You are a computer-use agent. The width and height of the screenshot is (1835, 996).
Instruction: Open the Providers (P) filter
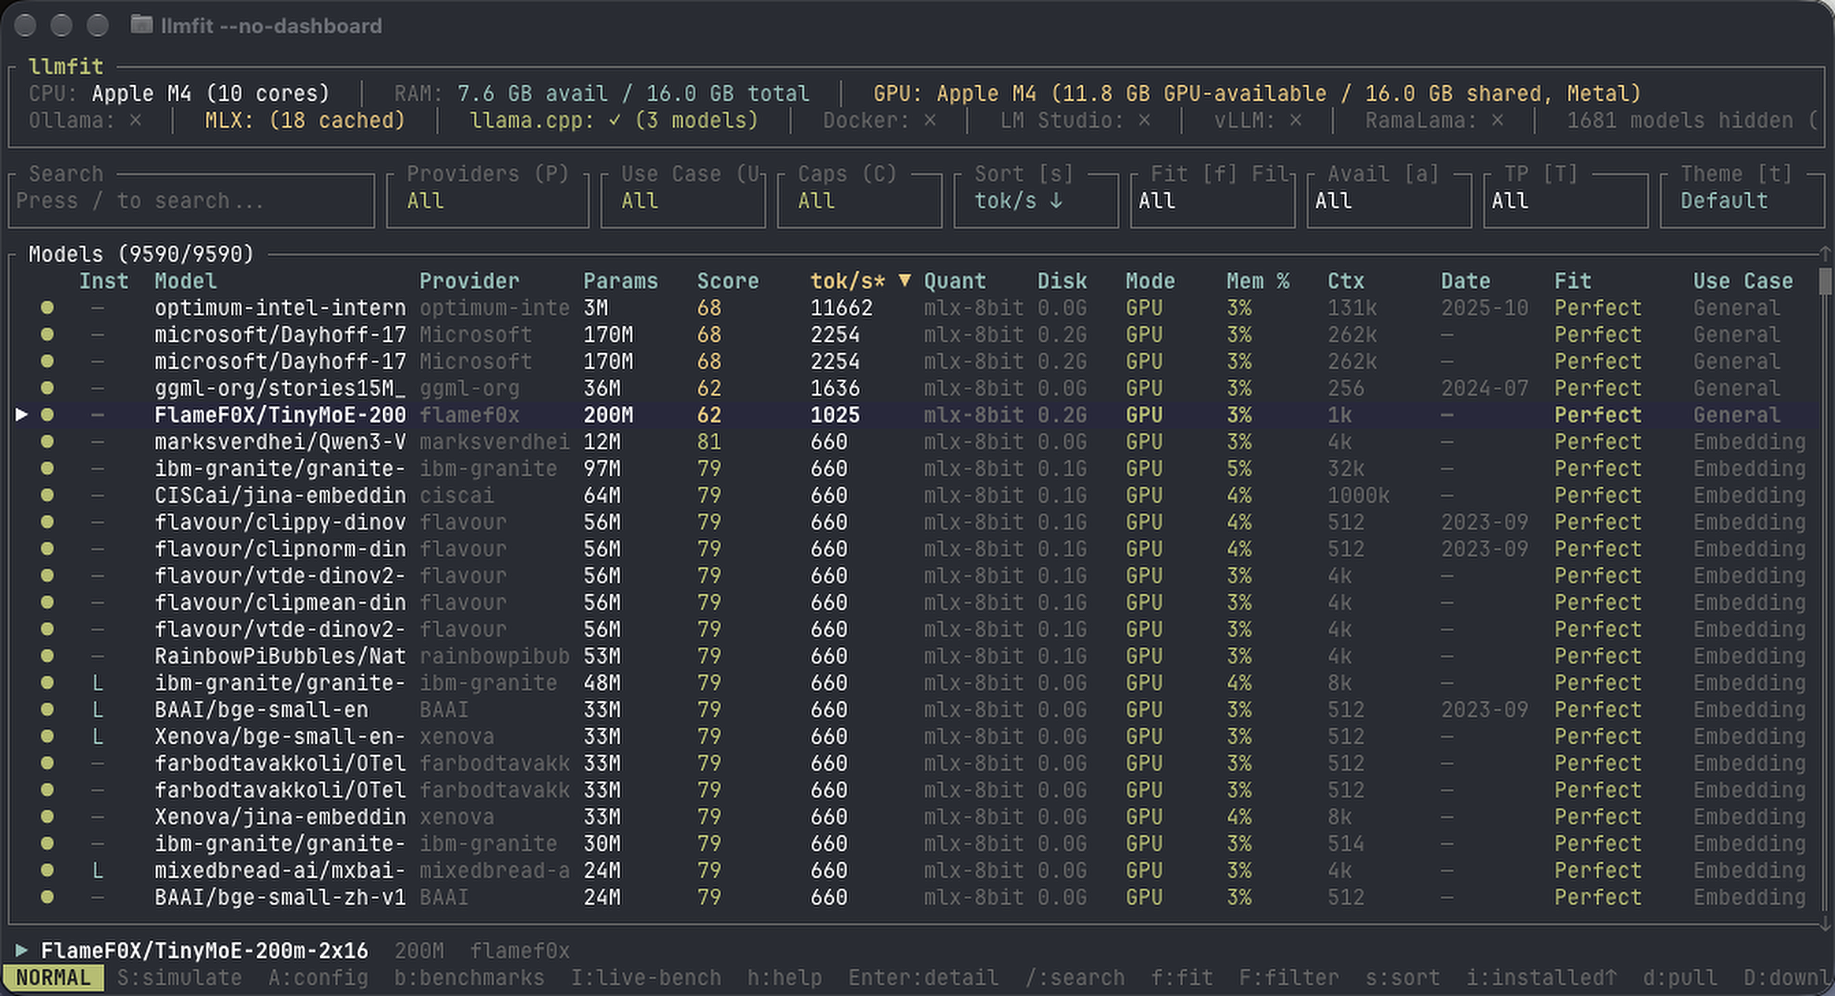coord(488,201)
